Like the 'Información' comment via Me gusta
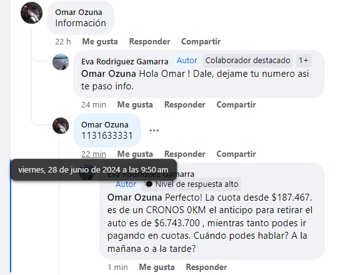Screen dimensions: 341x275 click(x=100, y=41)
